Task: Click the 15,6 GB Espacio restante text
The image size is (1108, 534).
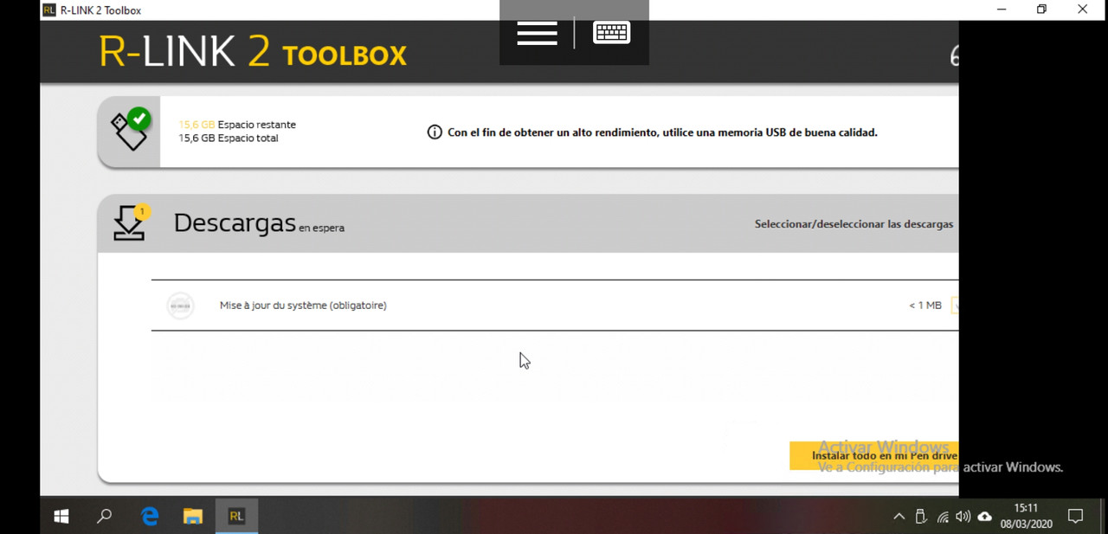Action: coord(237,125)
